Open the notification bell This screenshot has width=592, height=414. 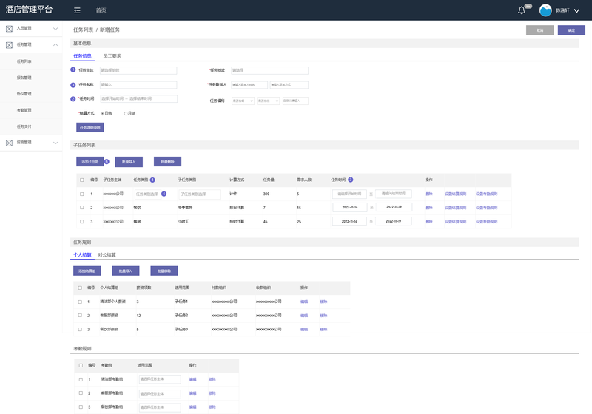pos(522,10)
